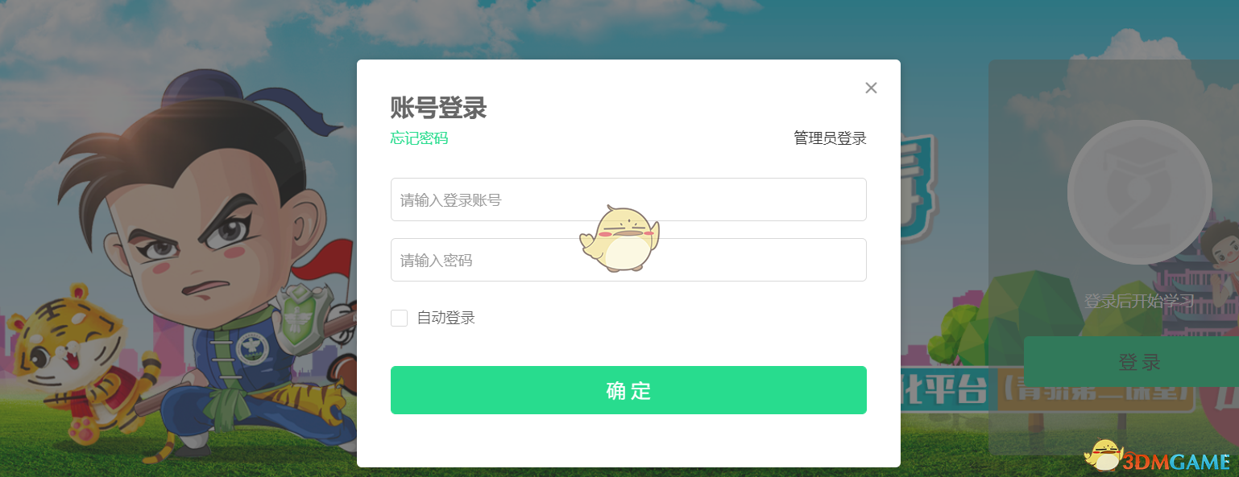1239x477 pixels.
Task: Enable the 自动登录 checkbox
Action: pyautogui.click(x=399, y=318)
